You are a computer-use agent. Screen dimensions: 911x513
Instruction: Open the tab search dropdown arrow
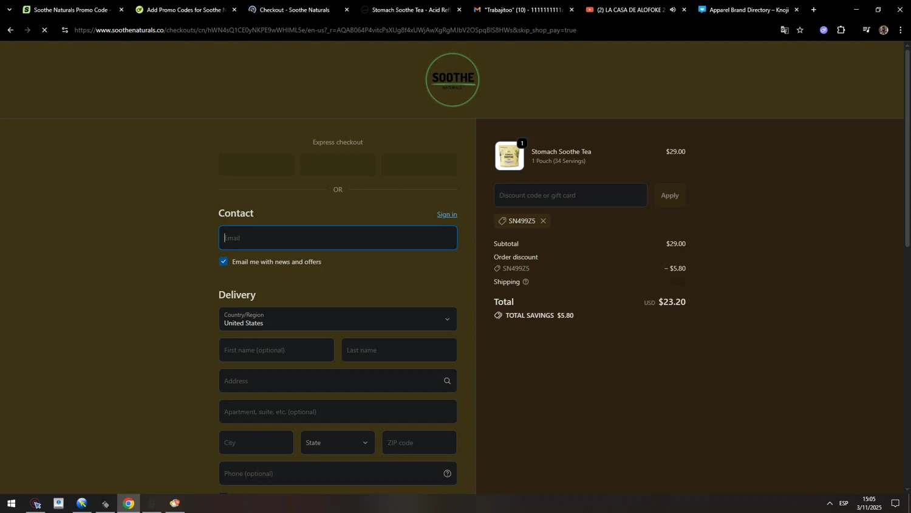(9, 10)
